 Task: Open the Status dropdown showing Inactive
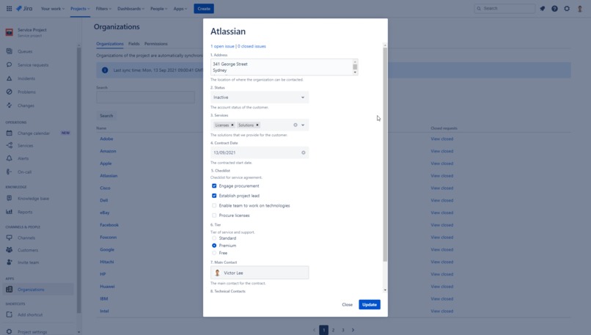[260, 97]
